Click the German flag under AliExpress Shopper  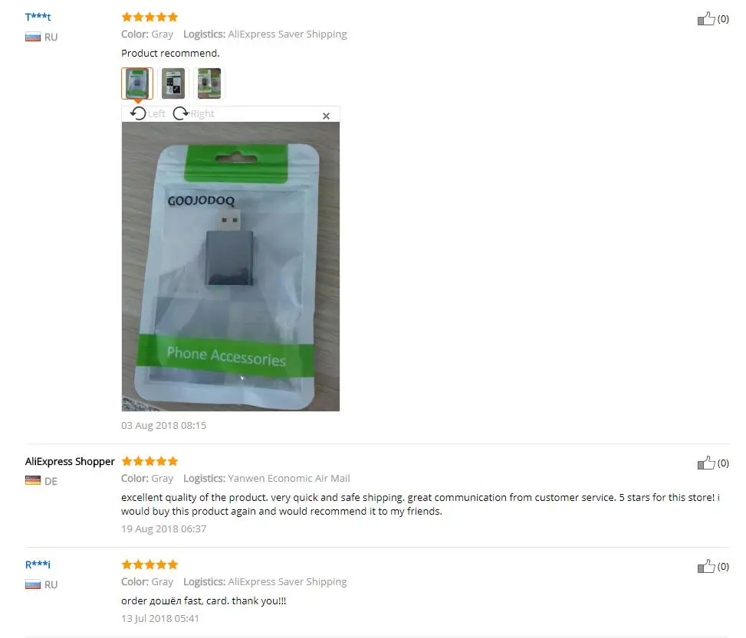pos(33,481)
